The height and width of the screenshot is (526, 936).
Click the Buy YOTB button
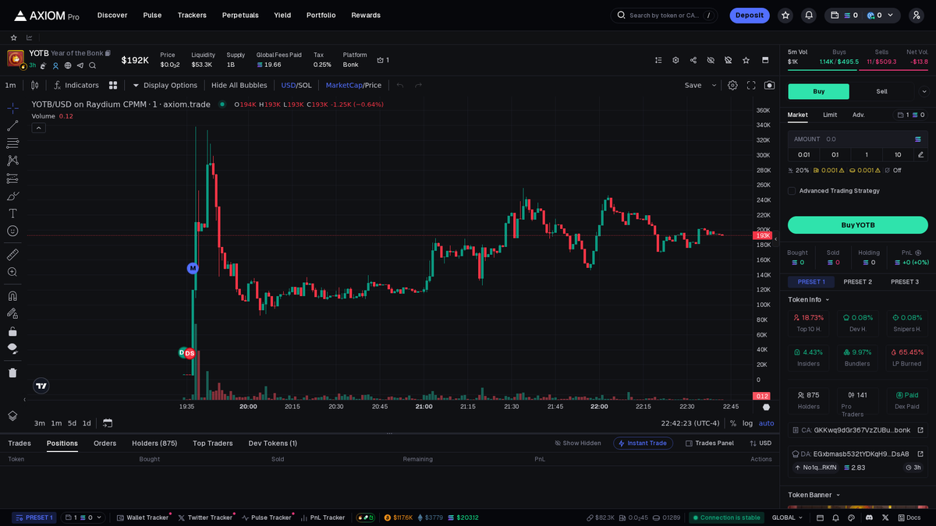point(858,225)
